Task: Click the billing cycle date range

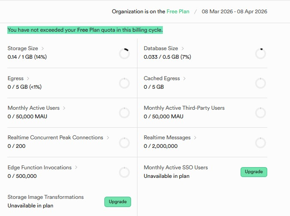Action: coord(235,12)
